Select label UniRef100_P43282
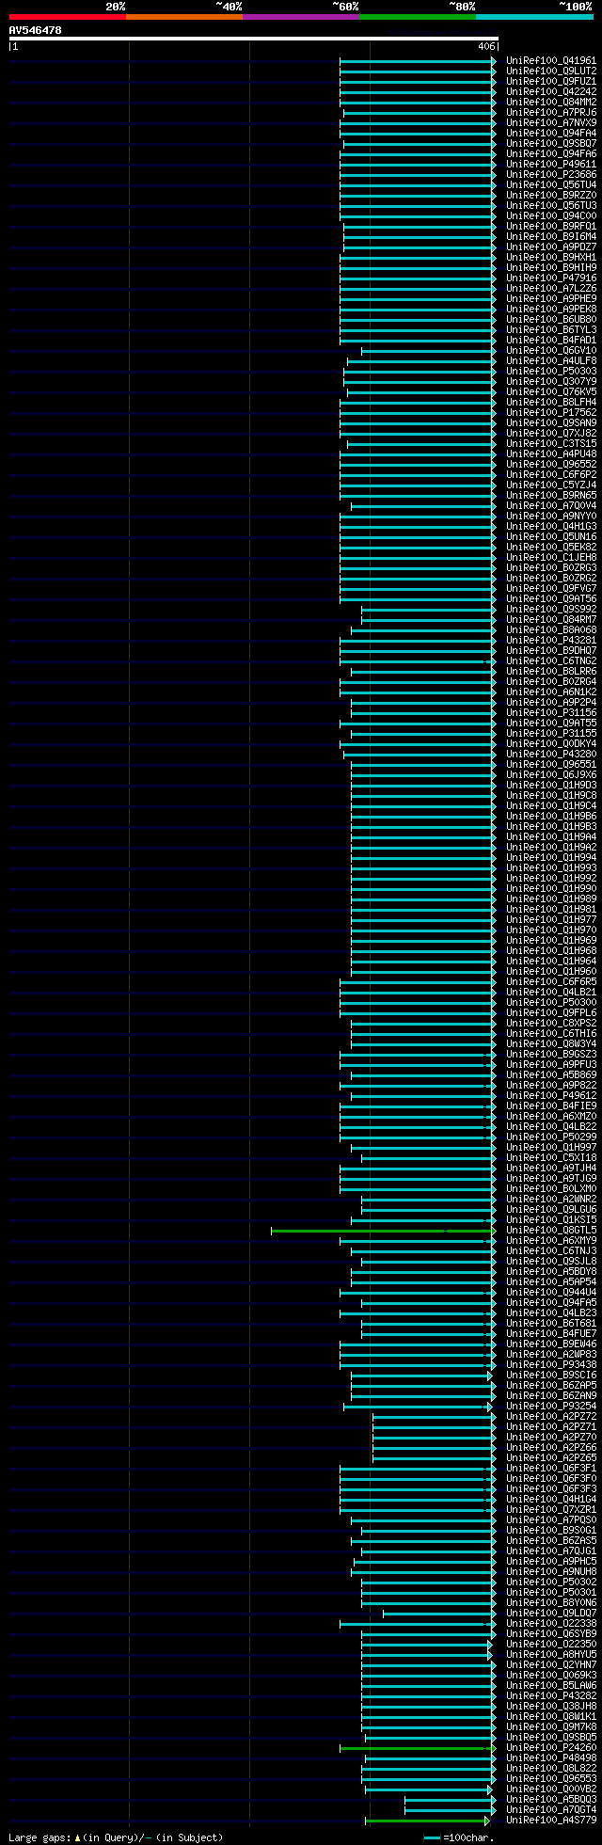 pos(551,1695)
